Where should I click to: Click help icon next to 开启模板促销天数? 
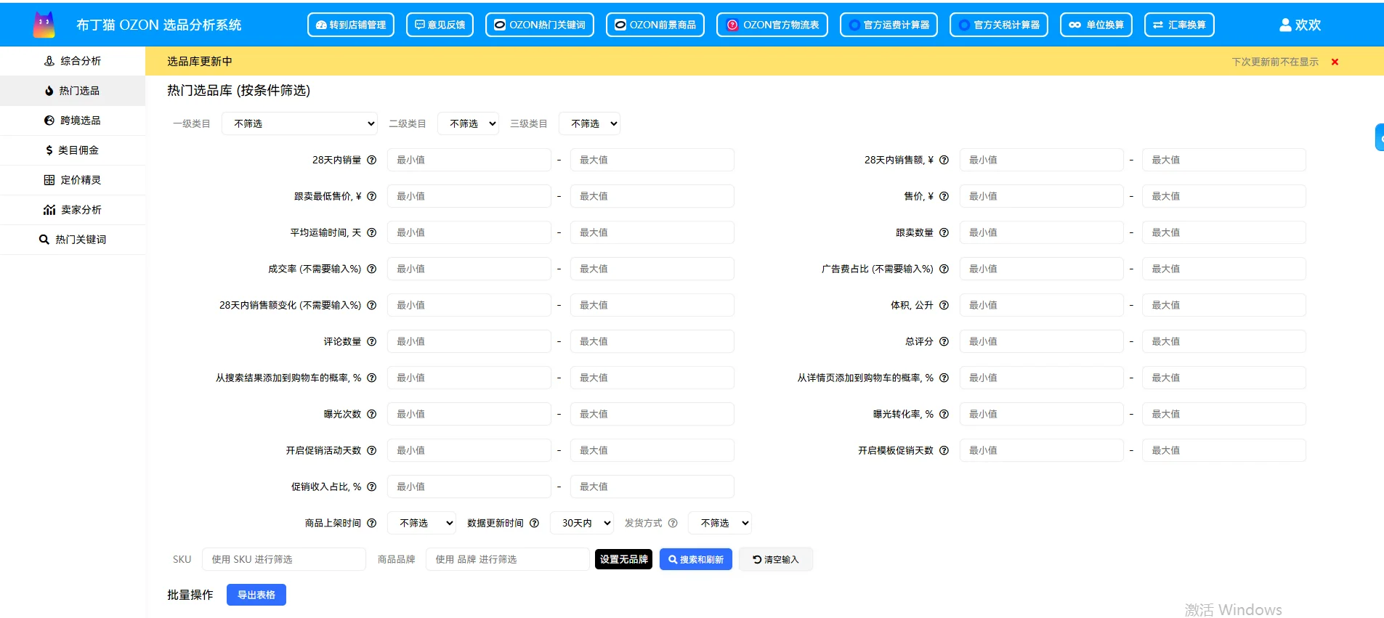(944, 450)
